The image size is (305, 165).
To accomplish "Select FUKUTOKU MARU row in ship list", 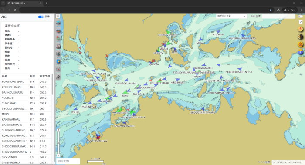I will tap(27, 82).
